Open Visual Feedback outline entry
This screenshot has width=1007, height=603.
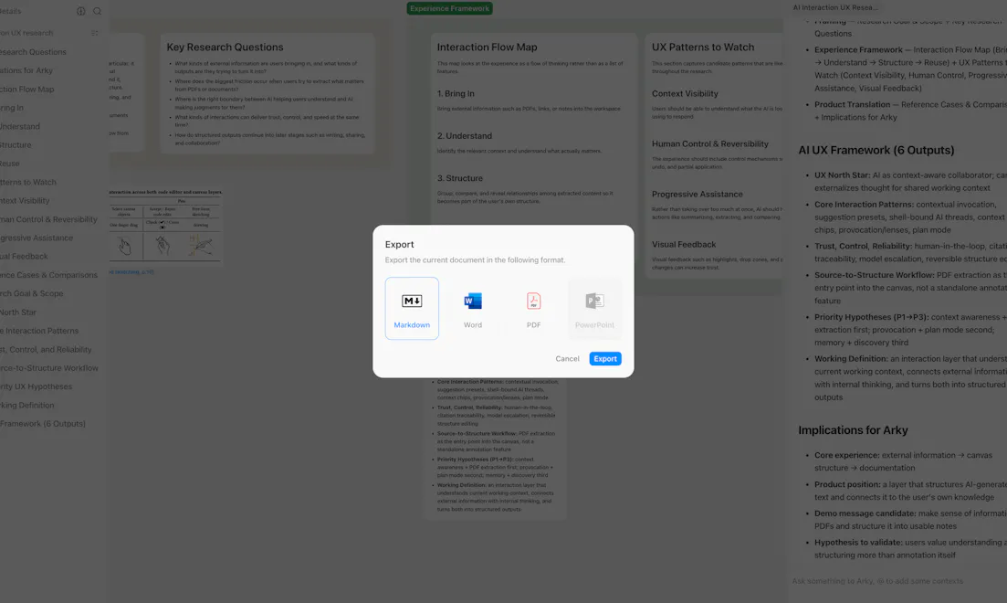tap(24, 256)
